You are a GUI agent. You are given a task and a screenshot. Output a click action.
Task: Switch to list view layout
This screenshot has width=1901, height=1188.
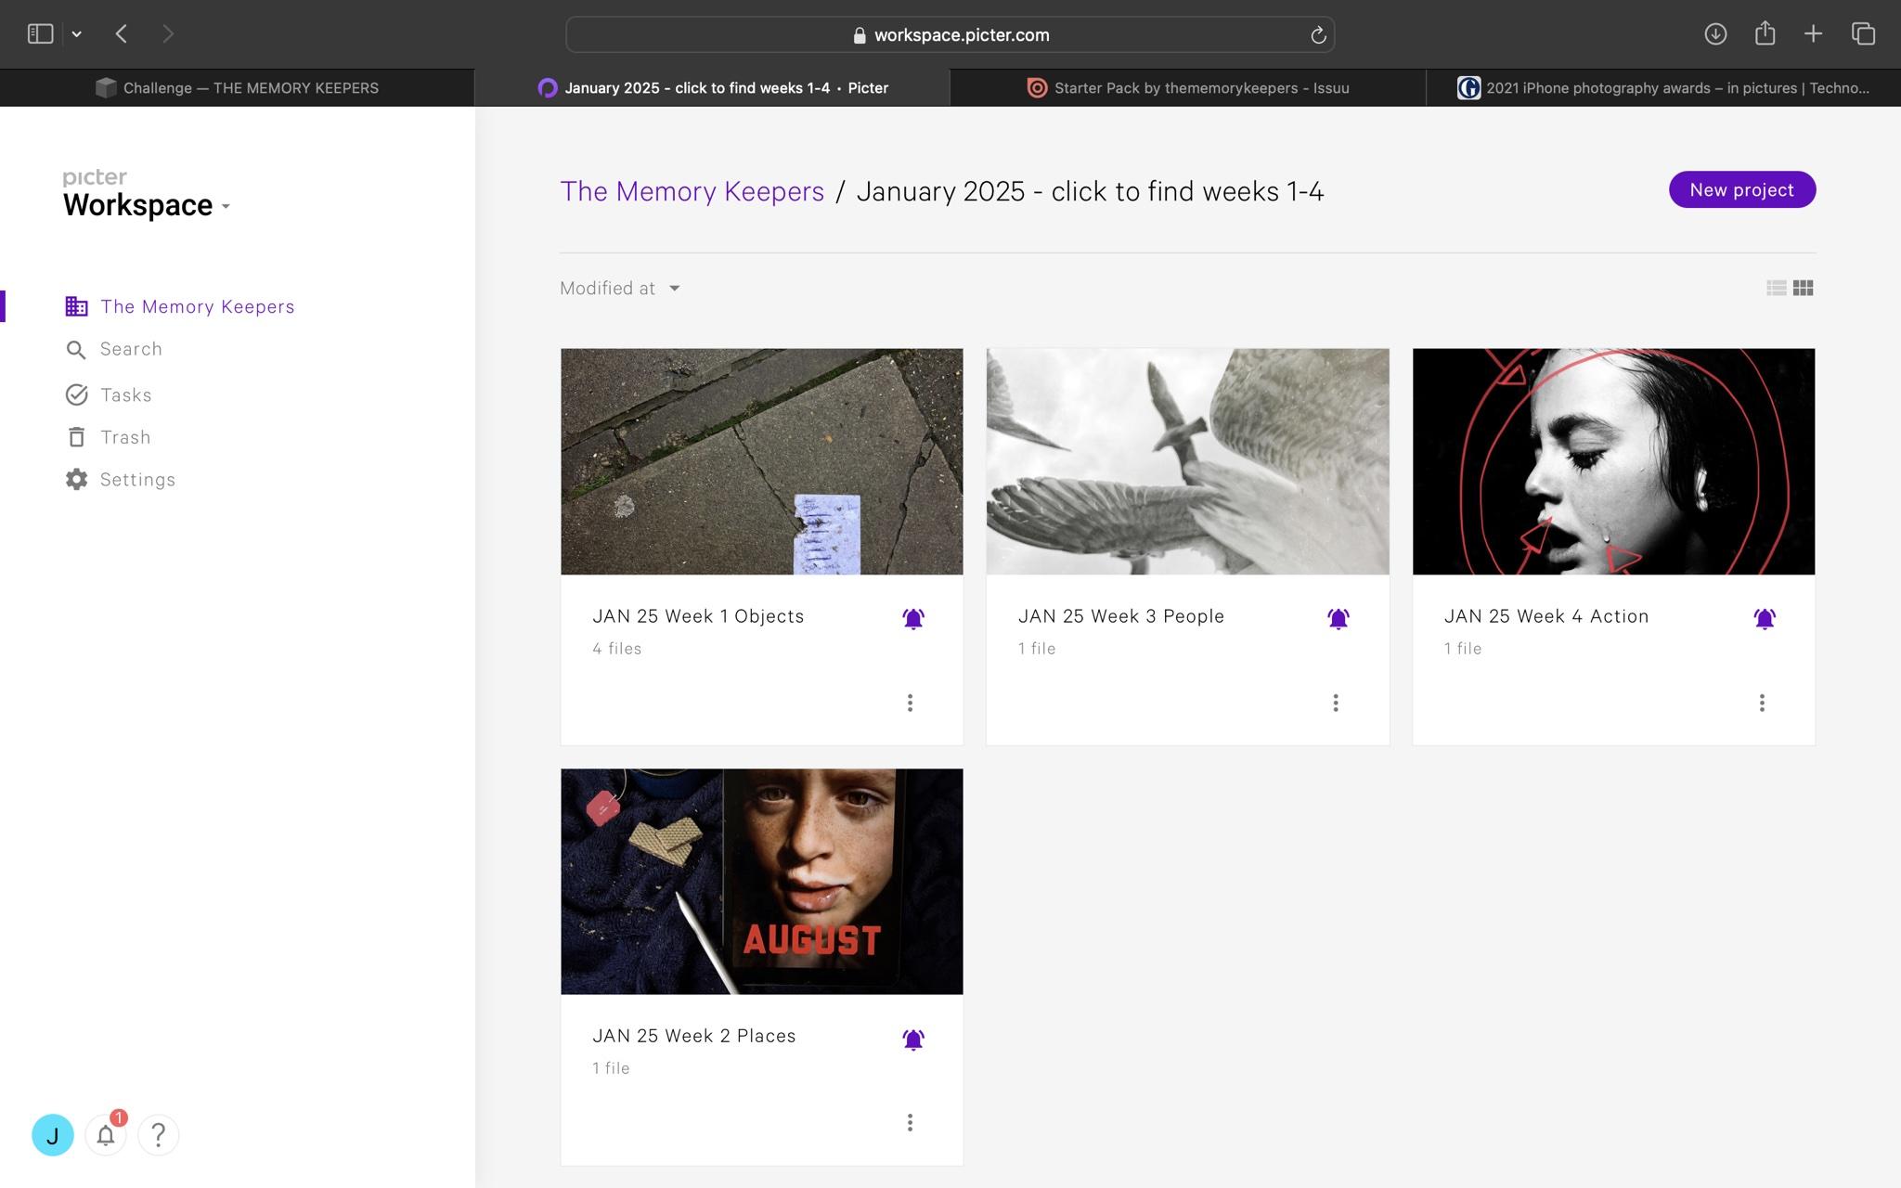click(1776, 288)
